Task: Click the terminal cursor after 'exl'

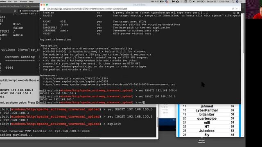Action: tap(144, 102)
